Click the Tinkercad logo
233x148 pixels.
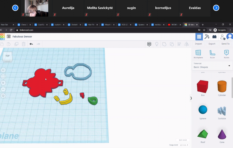pos(2,37)
